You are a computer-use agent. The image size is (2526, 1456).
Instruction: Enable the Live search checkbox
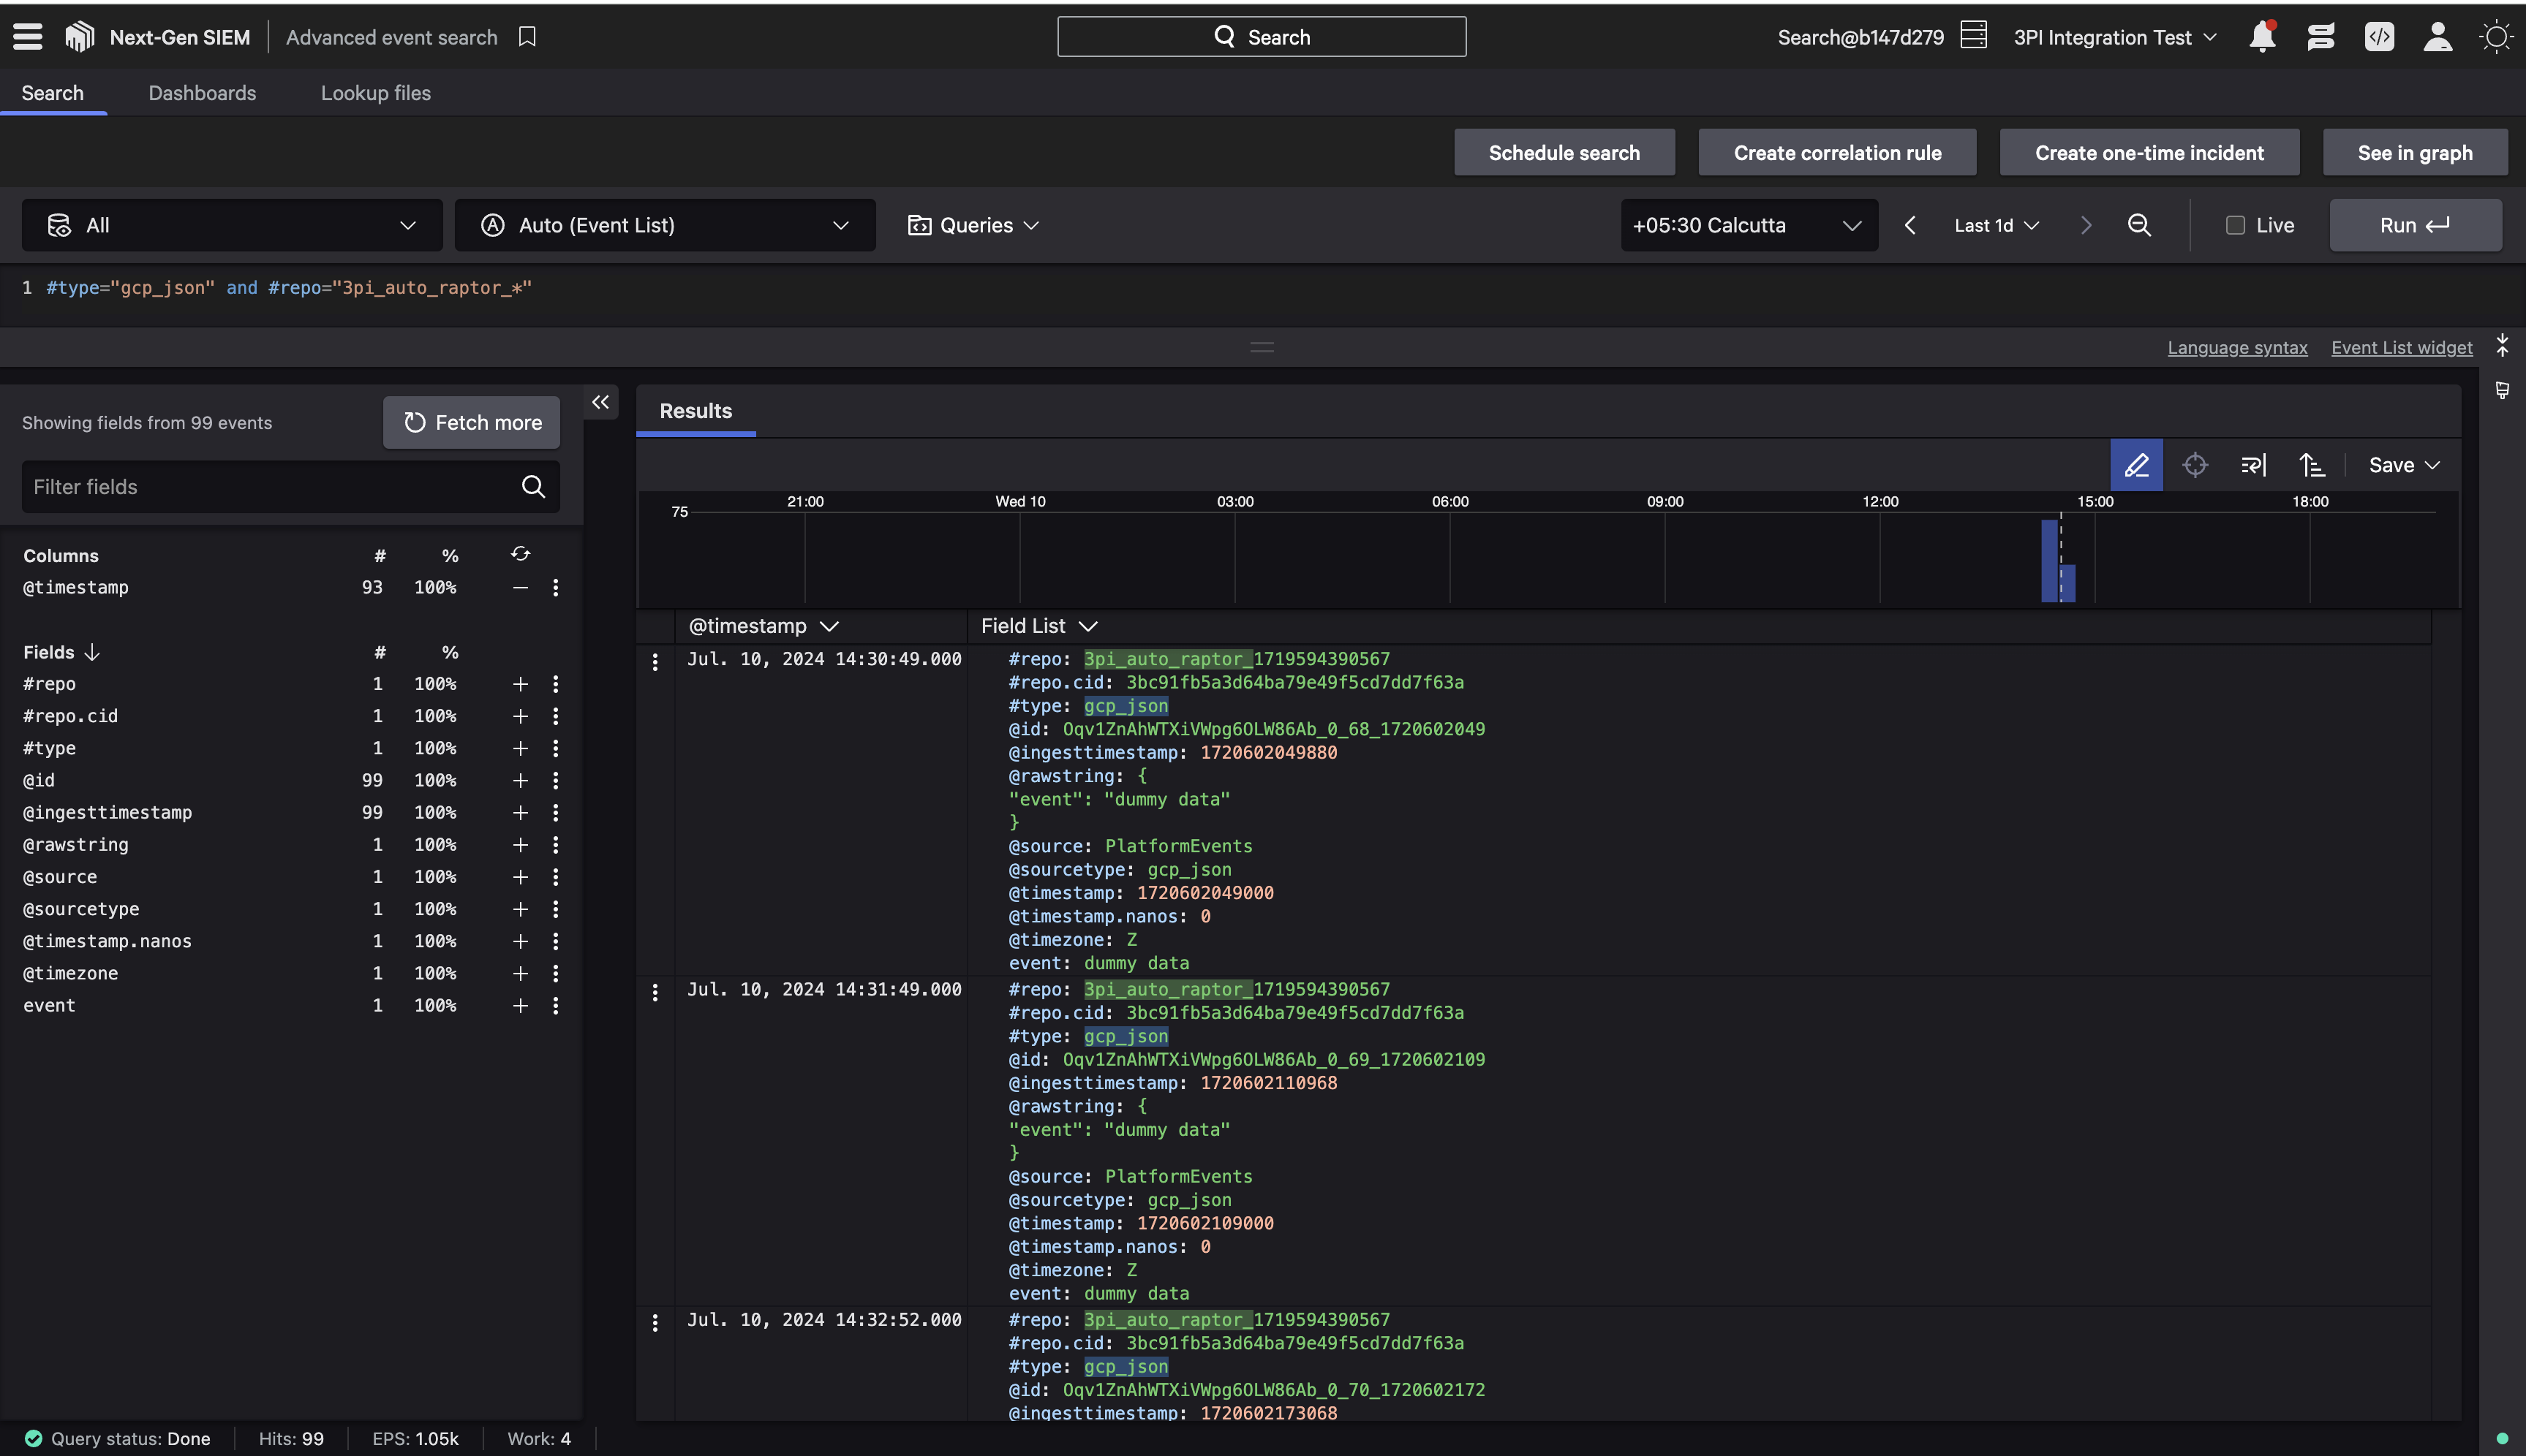[2238, 225]
